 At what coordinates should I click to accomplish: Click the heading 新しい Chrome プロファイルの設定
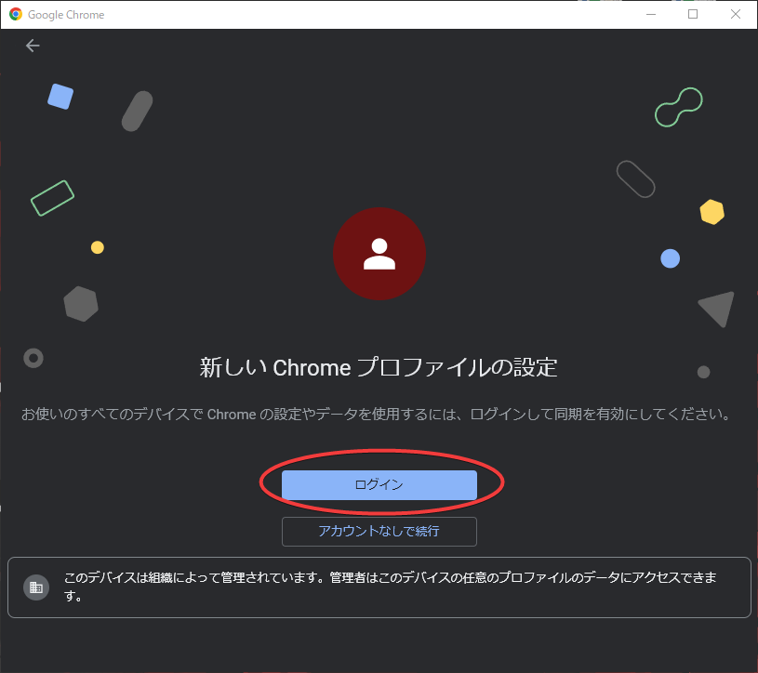point(379,368)
